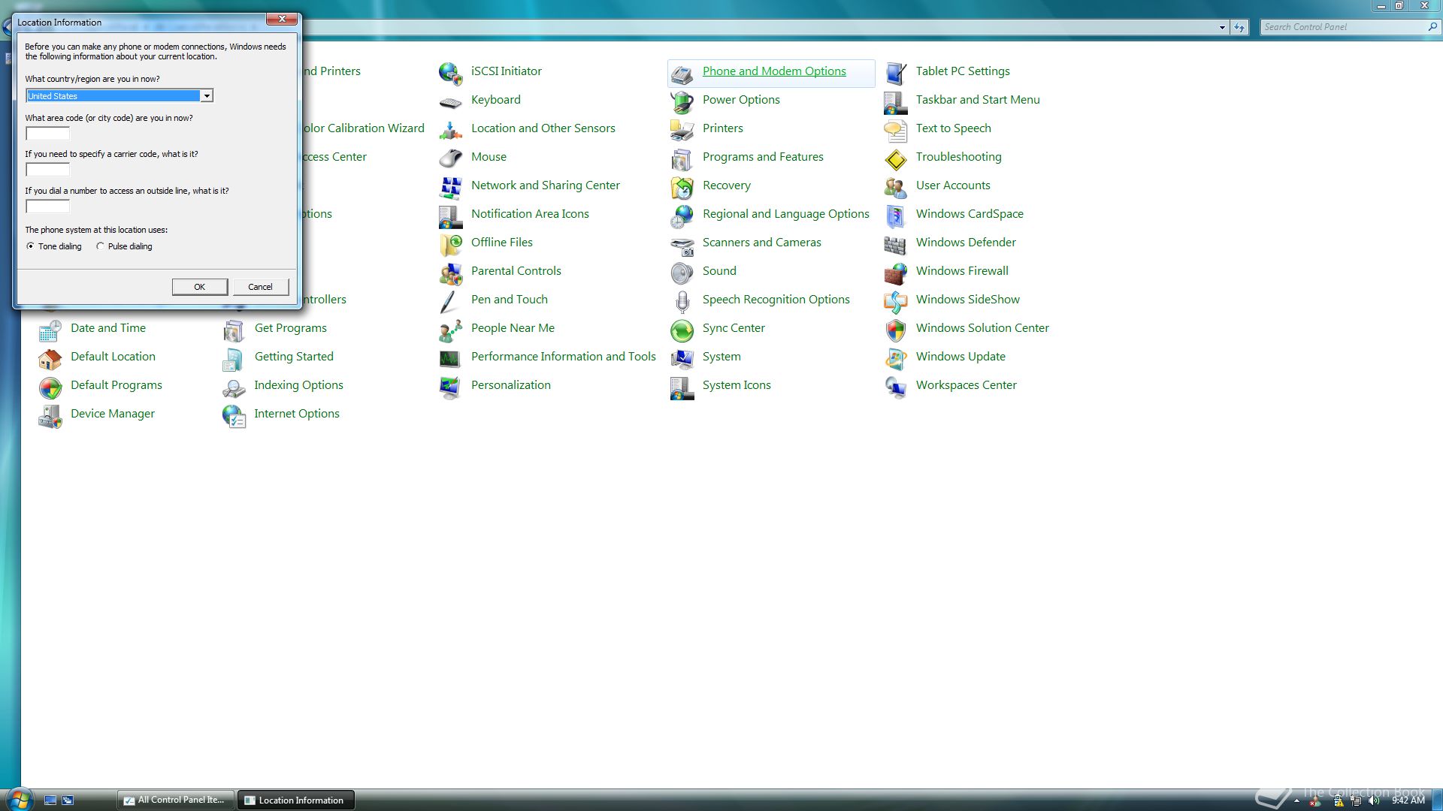The width and height of the screenshot is (1443, 811).
Task: Refresh the Control Panel address bar
Action: 1239,27
